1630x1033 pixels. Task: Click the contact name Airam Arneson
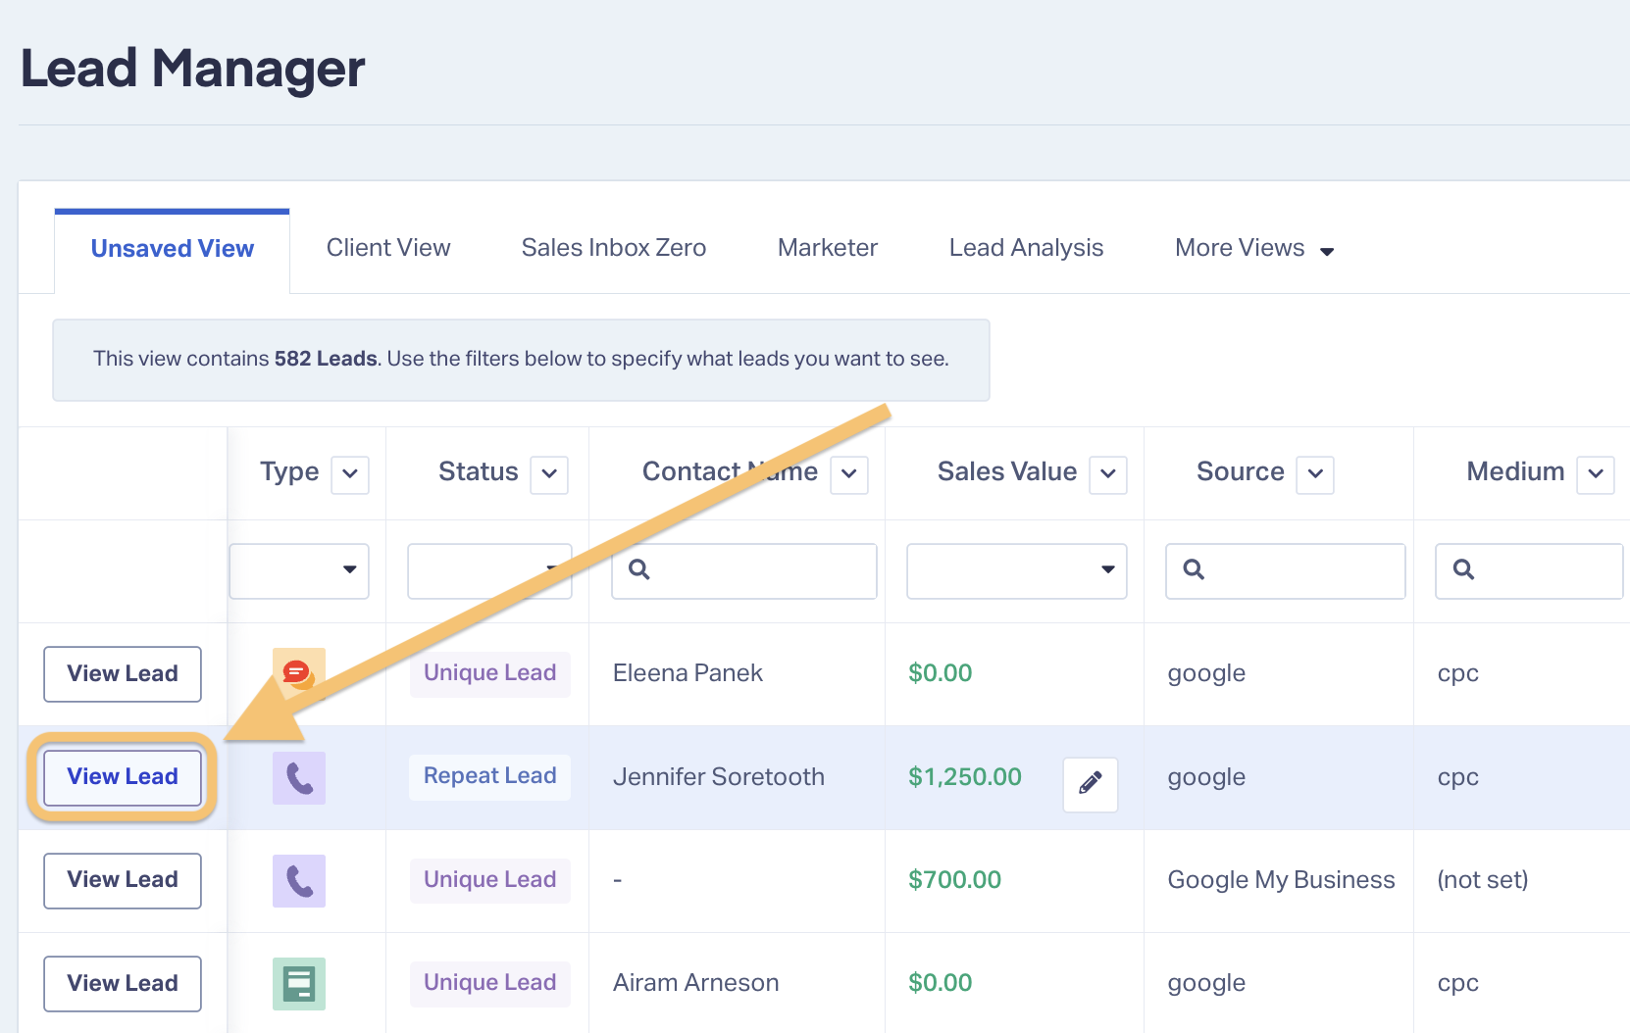click(696, 983)
